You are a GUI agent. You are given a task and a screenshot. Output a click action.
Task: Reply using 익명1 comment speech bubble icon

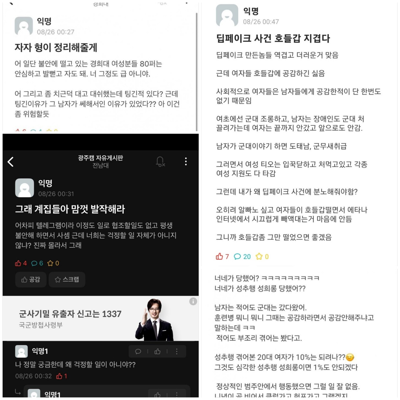tap(138, 352)
